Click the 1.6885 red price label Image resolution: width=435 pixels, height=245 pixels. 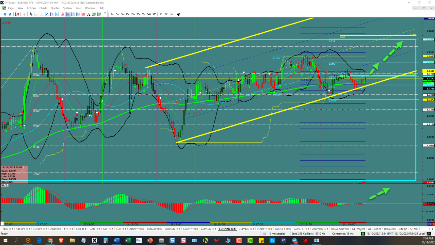point(428,183)
